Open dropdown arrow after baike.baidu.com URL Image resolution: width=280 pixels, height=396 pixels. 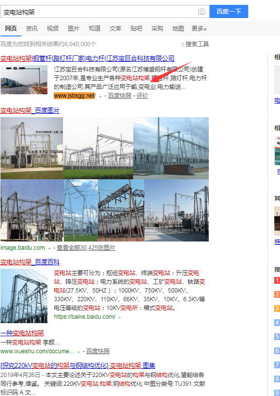click(x=120, y=317)
